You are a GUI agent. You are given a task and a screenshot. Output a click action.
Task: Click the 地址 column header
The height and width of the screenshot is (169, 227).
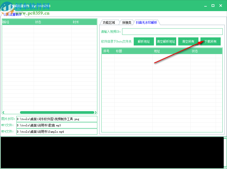171,51
